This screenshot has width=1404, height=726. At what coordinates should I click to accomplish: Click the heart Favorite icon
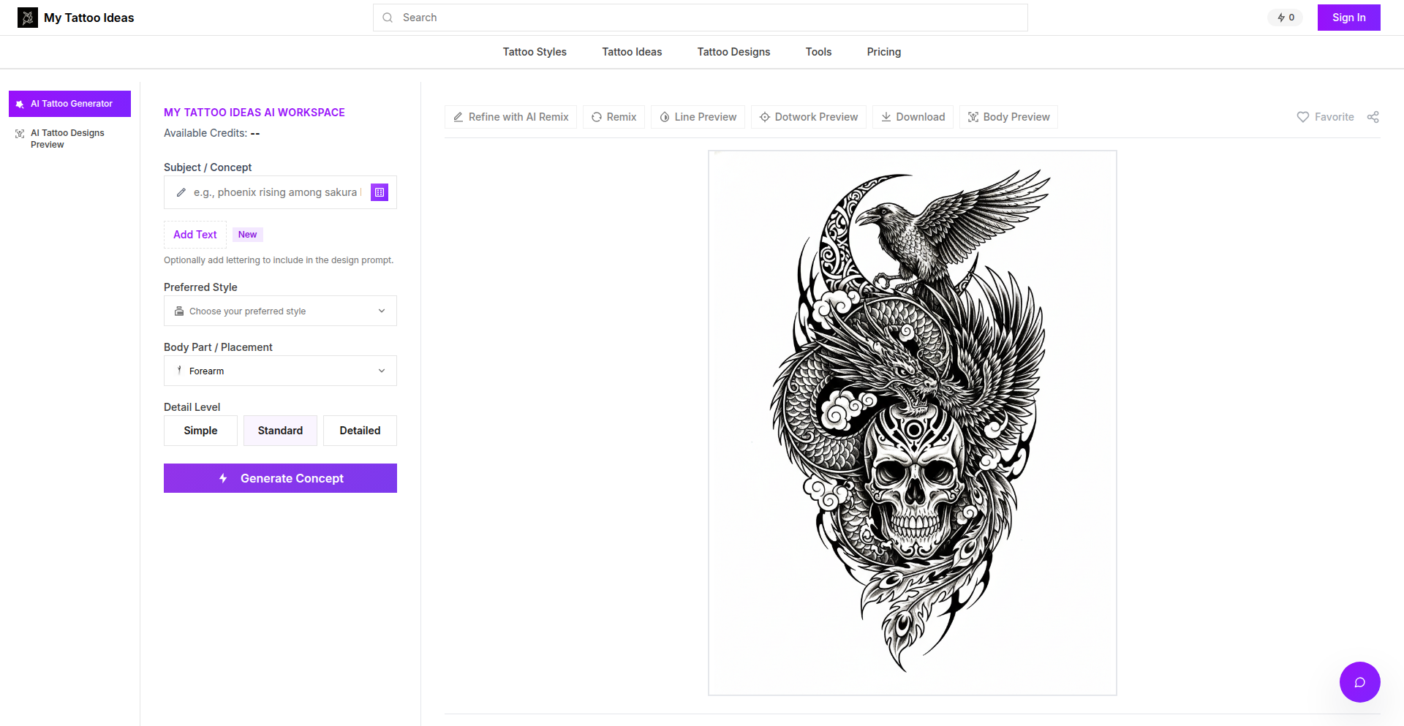(x=1303, y=117)
